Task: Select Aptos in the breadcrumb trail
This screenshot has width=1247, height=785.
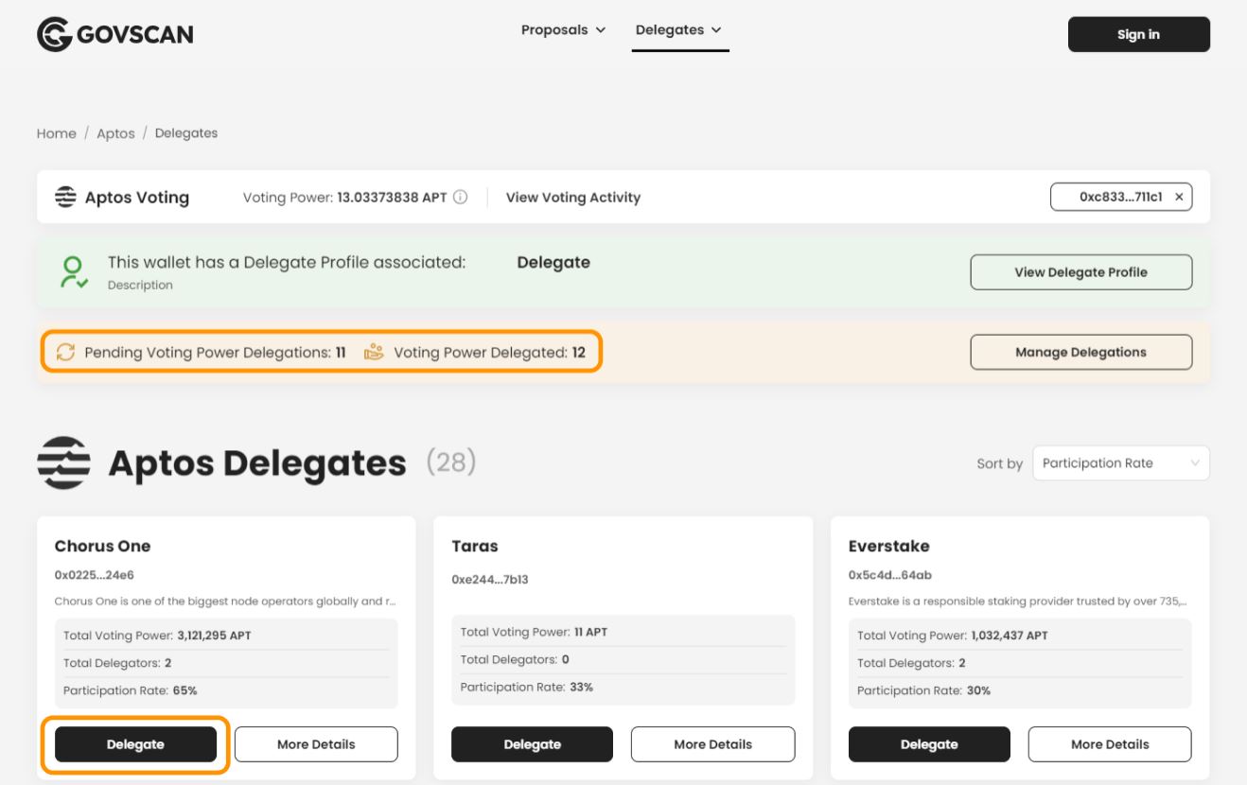Action: 115,133
